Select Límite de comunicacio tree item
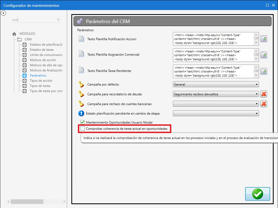Viewport: 278px width, 208px height. [x=46, y=55]
